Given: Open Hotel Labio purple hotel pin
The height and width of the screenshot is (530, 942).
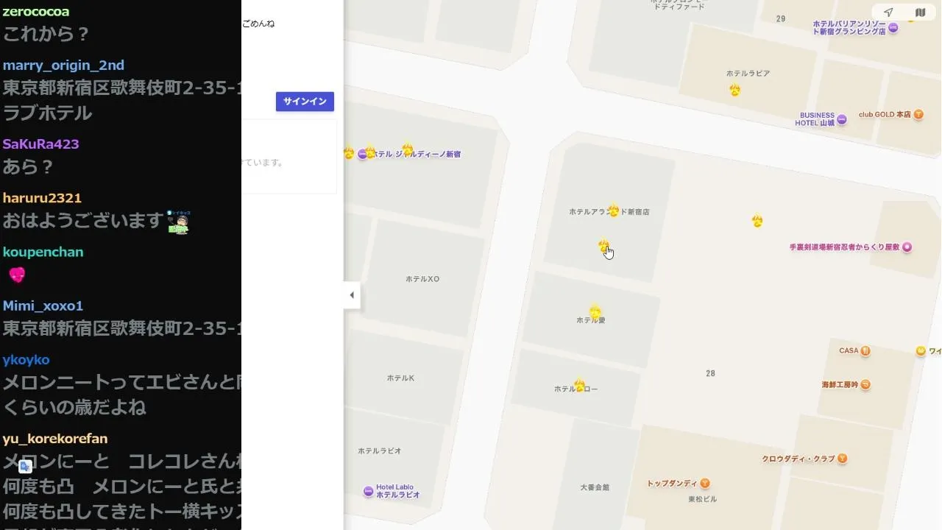Looking at the screenshot, I should 368,491.
